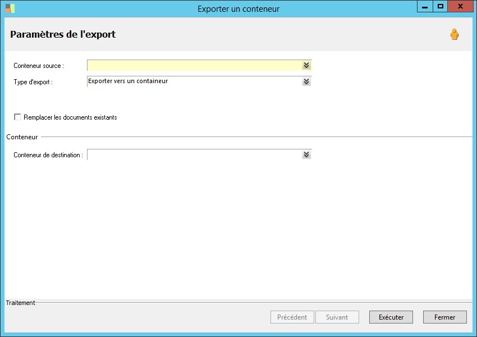Open the Type d'export dropdown arrow
477x337 pixels.
click(306, 81)
